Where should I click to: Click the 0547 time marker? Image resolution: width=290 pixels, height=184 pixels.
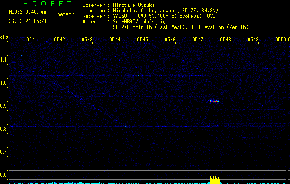click(198, 40)
